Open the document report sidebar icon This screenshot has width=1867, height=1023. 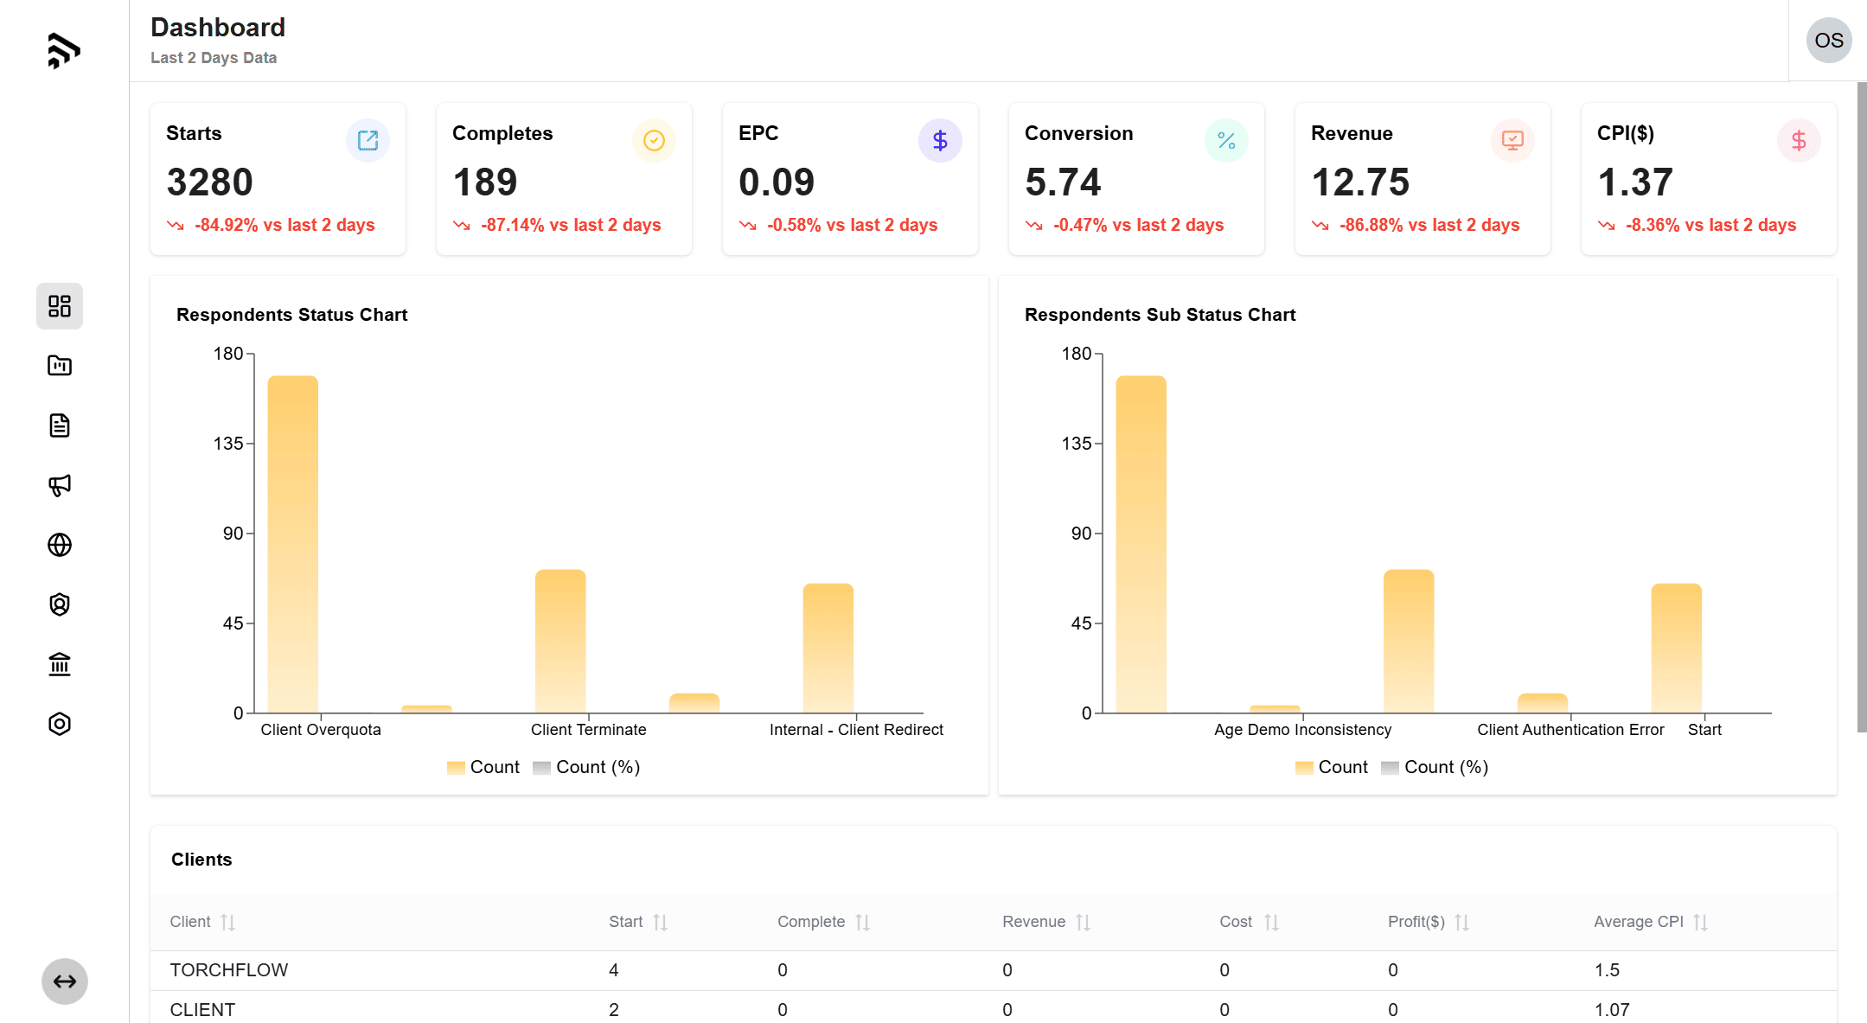tap(60, 425)
